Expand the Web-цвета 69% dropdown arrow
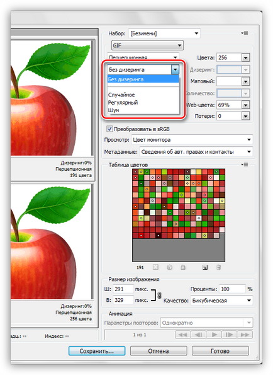 [245, 105]
